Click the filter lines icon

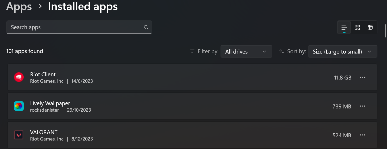point(192,51)
